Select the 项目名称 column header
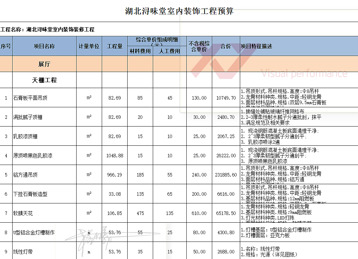This screenshot has width=358, height=259. point(44,46)
